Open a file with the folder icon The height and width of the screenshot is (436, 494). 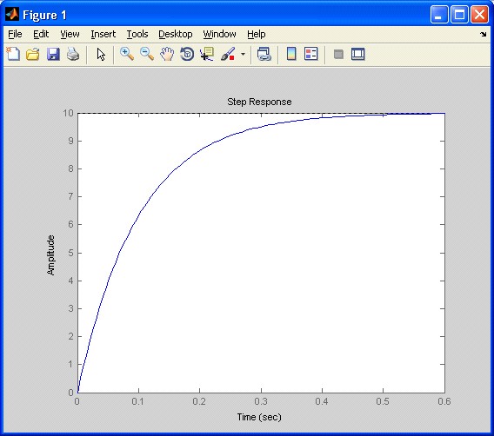[33, 54]
